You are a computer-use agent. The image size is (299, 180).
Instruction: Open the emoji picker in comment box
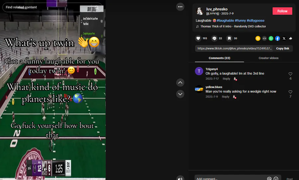click(x=276, y=179)
